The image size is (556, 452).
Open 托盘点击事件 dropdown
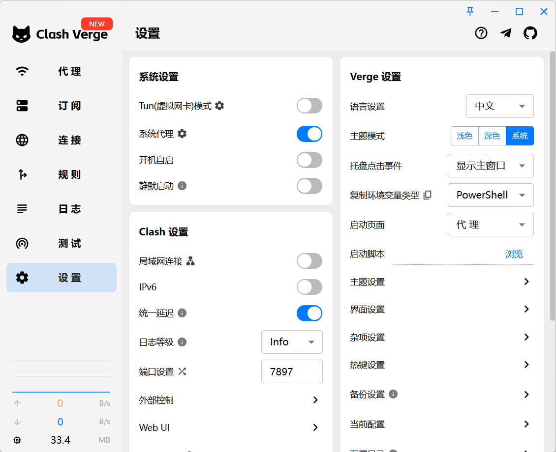pyautogui.click(x=491, y=165)
